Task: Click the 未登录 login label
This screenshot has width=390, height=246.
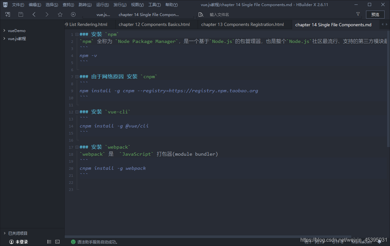Action: click(x=22, y=242)
